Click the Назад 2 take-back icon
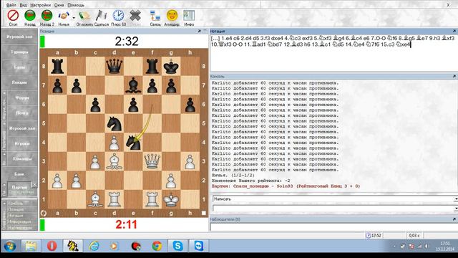Screen dimensions: 458x258 point(47,16)
